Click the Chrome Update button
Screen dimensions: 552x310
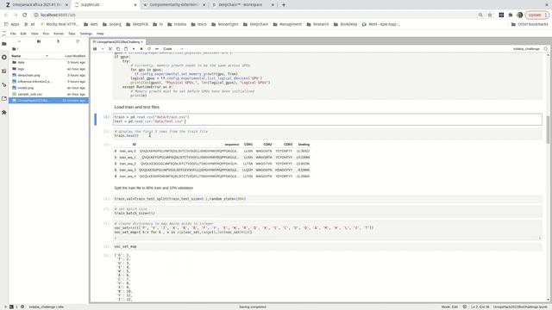click(536, 15)
